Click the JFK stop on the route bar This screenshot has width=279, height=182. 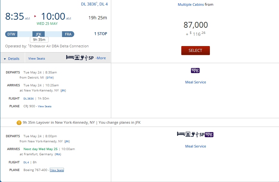[x=39, y=34]
